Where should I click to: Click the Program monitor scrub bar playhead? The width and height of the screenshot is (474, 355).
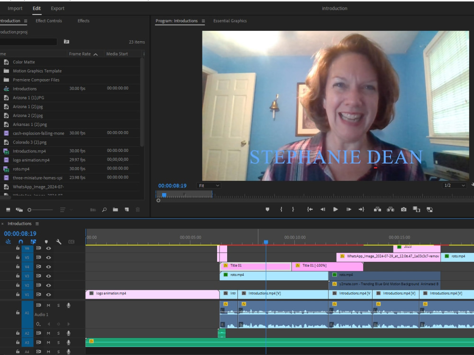pyautogui.click(x=164, y=195)
